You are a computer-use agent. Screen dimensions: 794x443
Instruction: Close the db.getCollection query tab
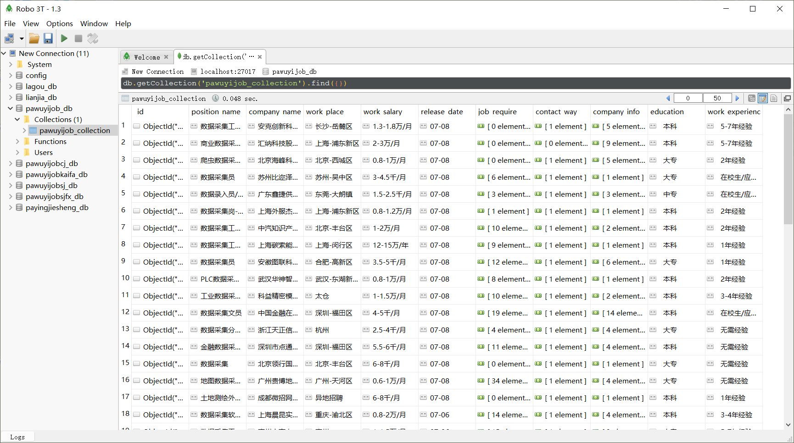coord(260,57)
